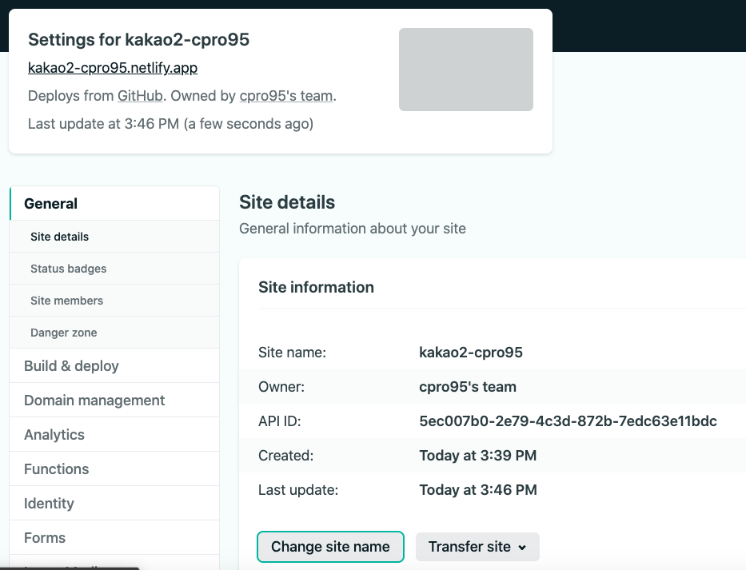Click General information about your site text
This screenshot has height=570, width=746.
pyautogui.click(x=353, y=229)
